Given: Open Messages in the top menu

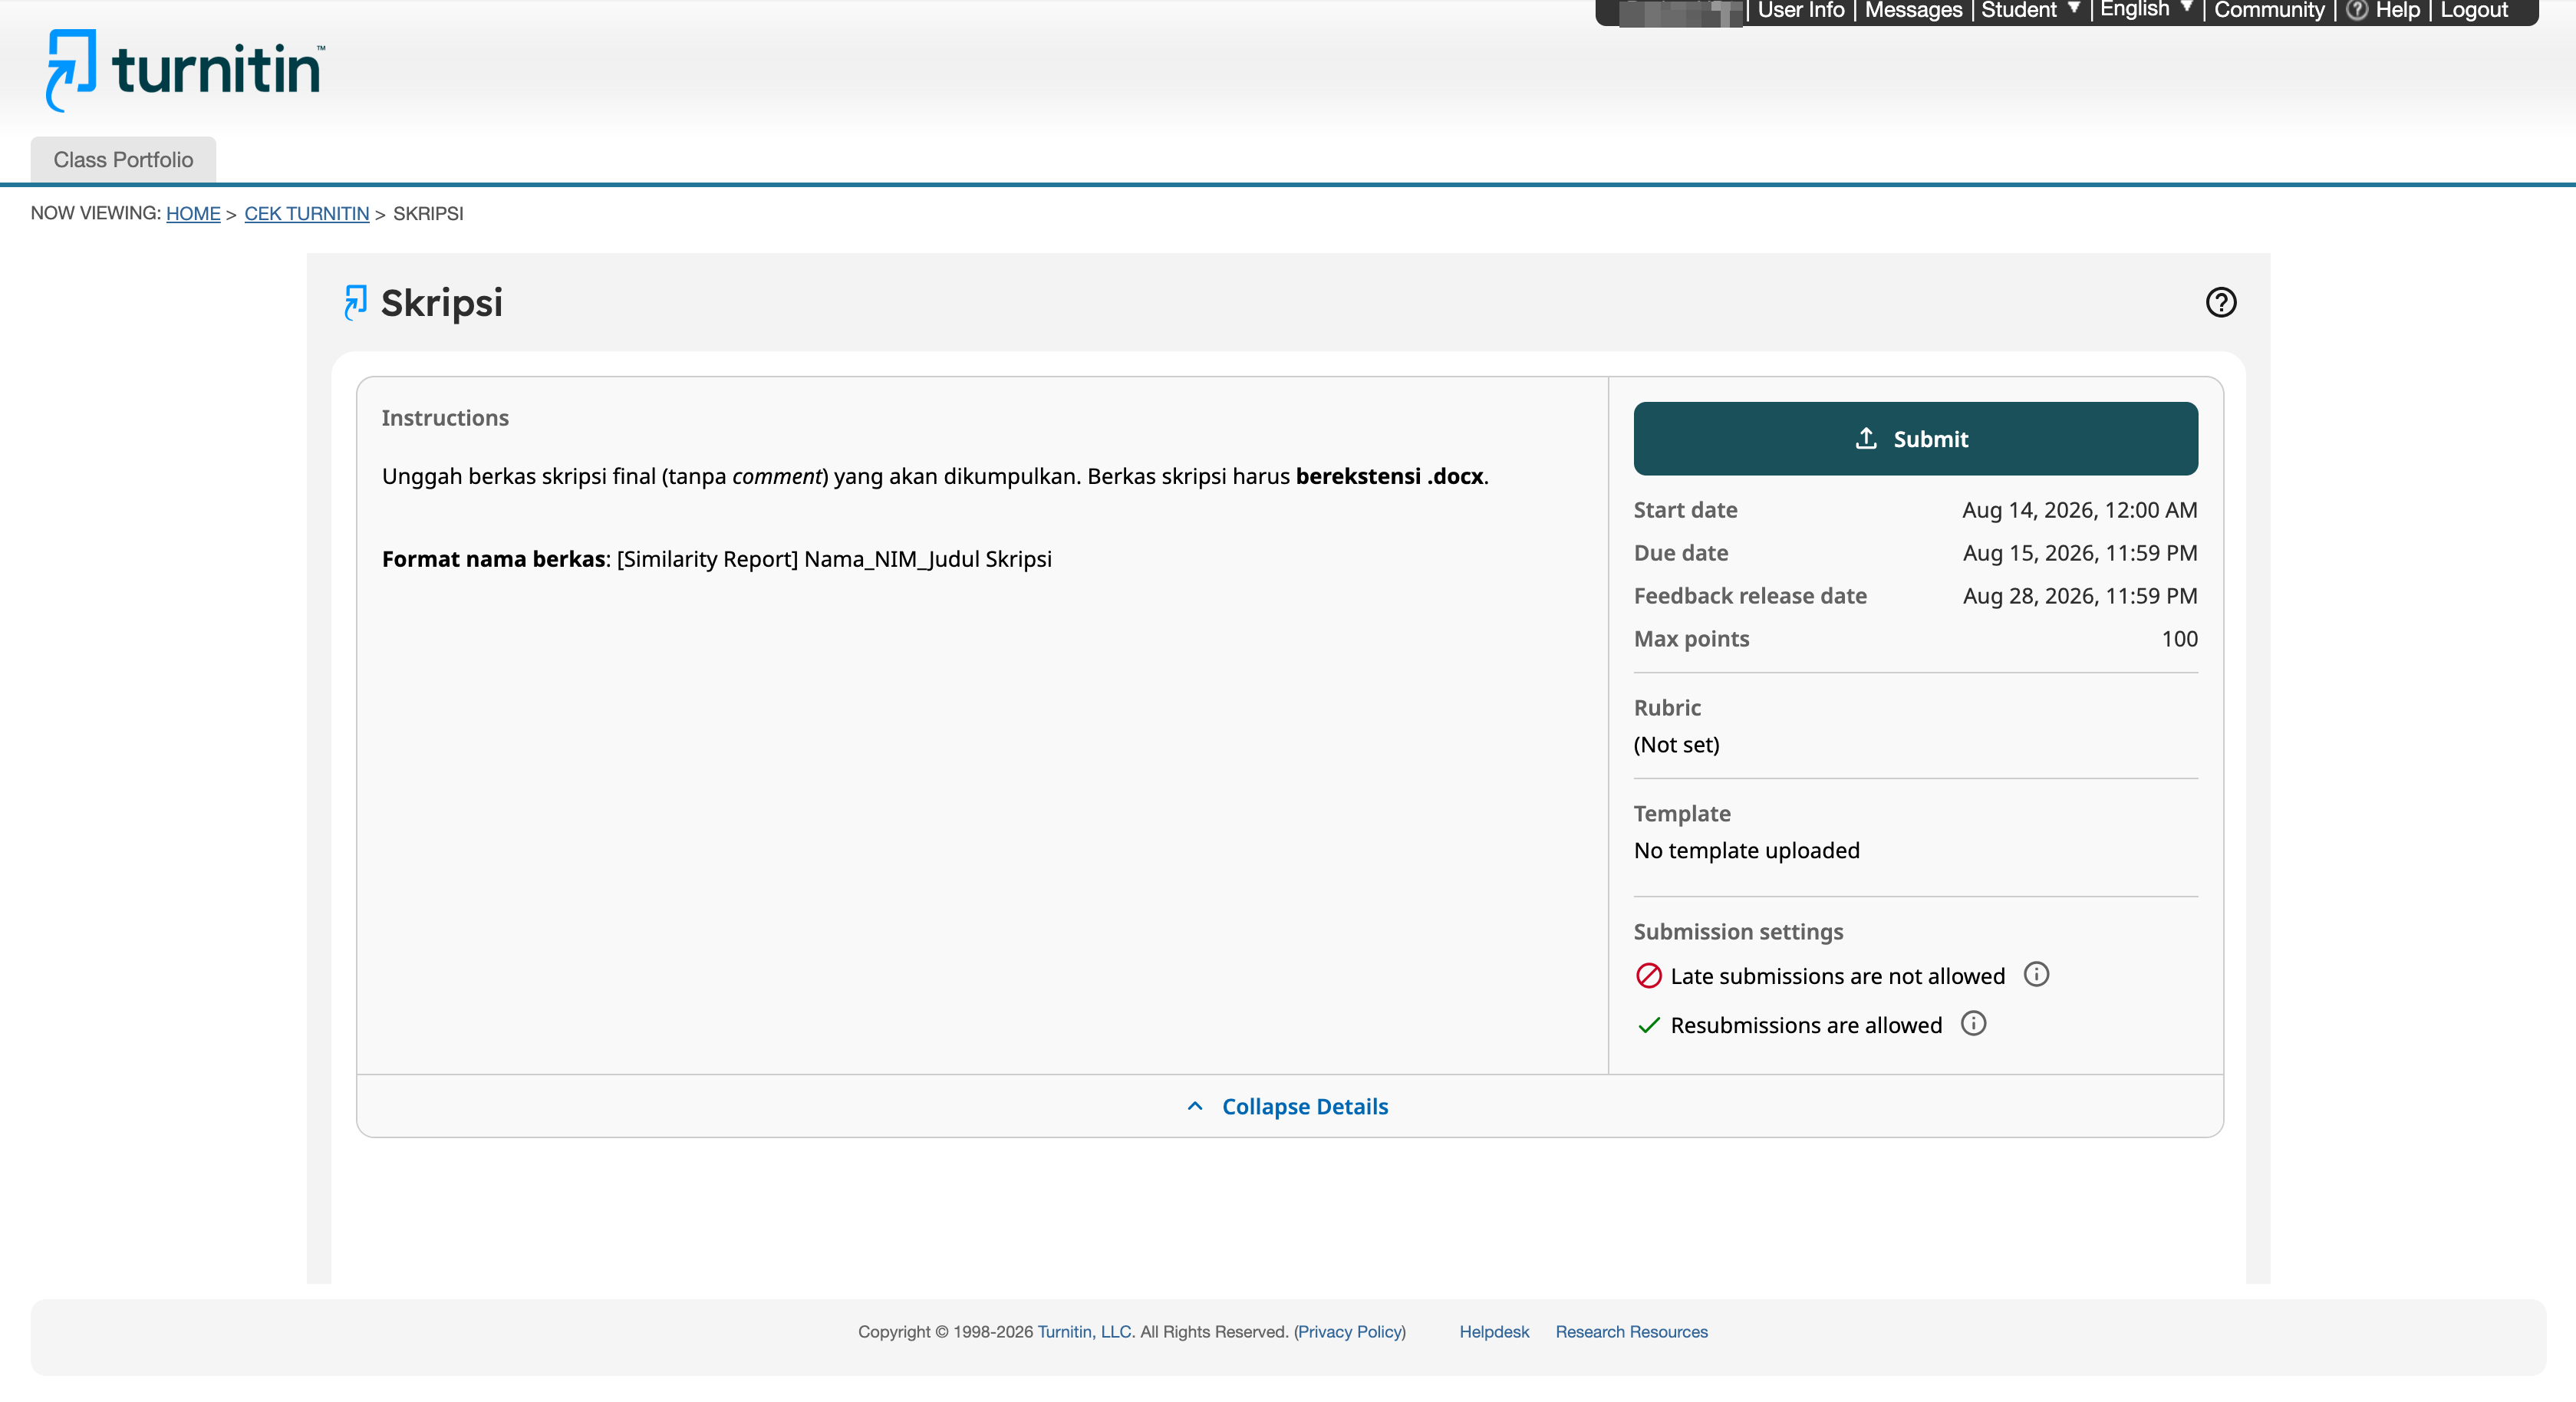Looking at the screenshot, I should [1913, 10].
